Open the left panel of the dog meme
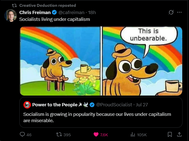The width and height of the screenshot is (189, 141). [x=60, y=61]
